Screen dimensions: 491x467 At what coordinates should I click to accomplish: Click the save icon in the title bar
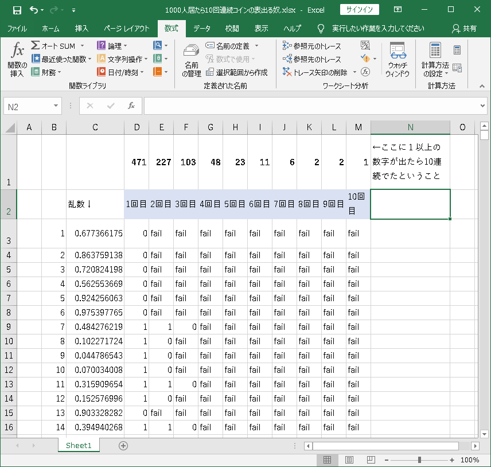[17, 10]
